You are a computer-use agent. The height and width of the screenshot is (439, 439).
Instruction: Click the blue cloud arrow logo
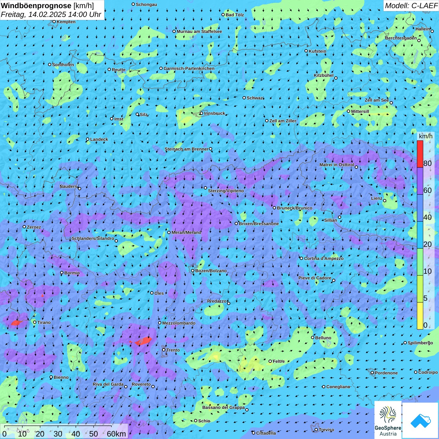point(420,421)
